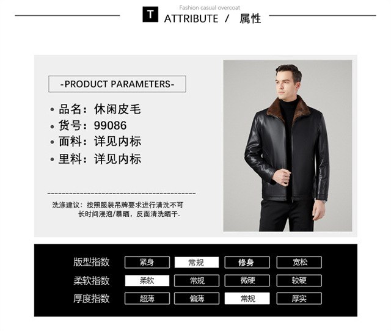Select the 紧身 fit option

click(147, 262)
